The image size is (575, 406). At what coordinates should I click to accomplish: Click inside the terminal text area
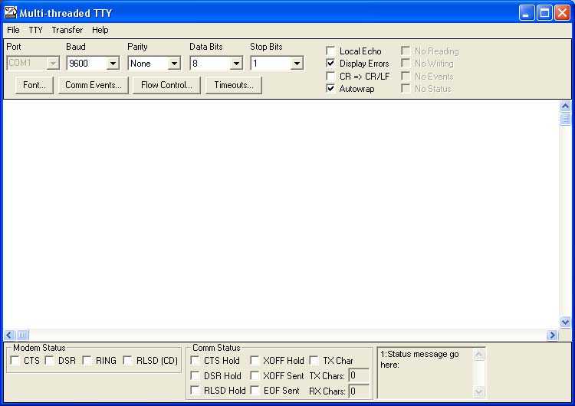coord(281,214)
